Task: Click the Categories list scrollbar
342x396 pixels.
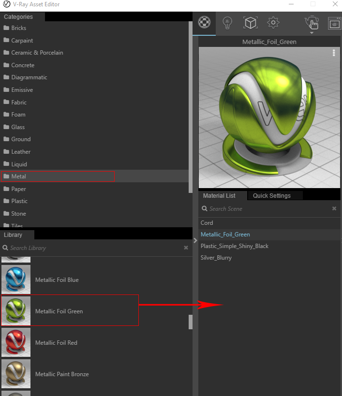Action: tap(191, 107)
